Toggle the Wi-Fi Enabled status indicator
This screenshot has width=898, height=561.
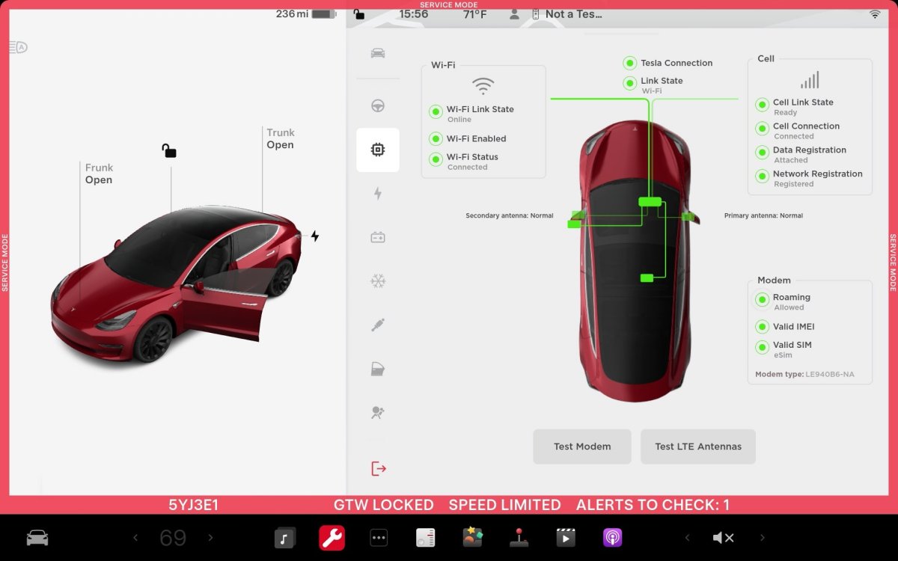pos(436,138)
